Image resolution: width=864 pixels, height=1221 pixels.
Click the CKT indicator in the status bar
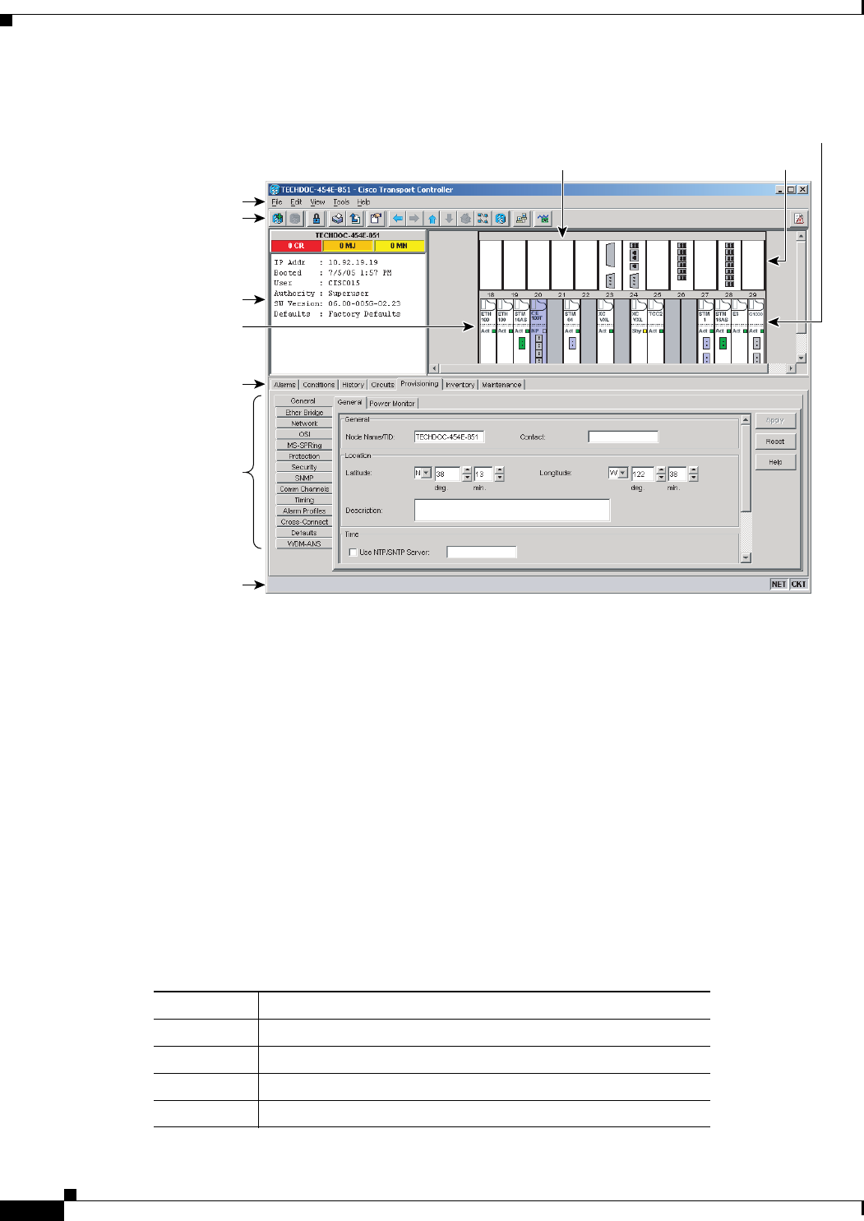pyautogui.click(x=798, y=585)
